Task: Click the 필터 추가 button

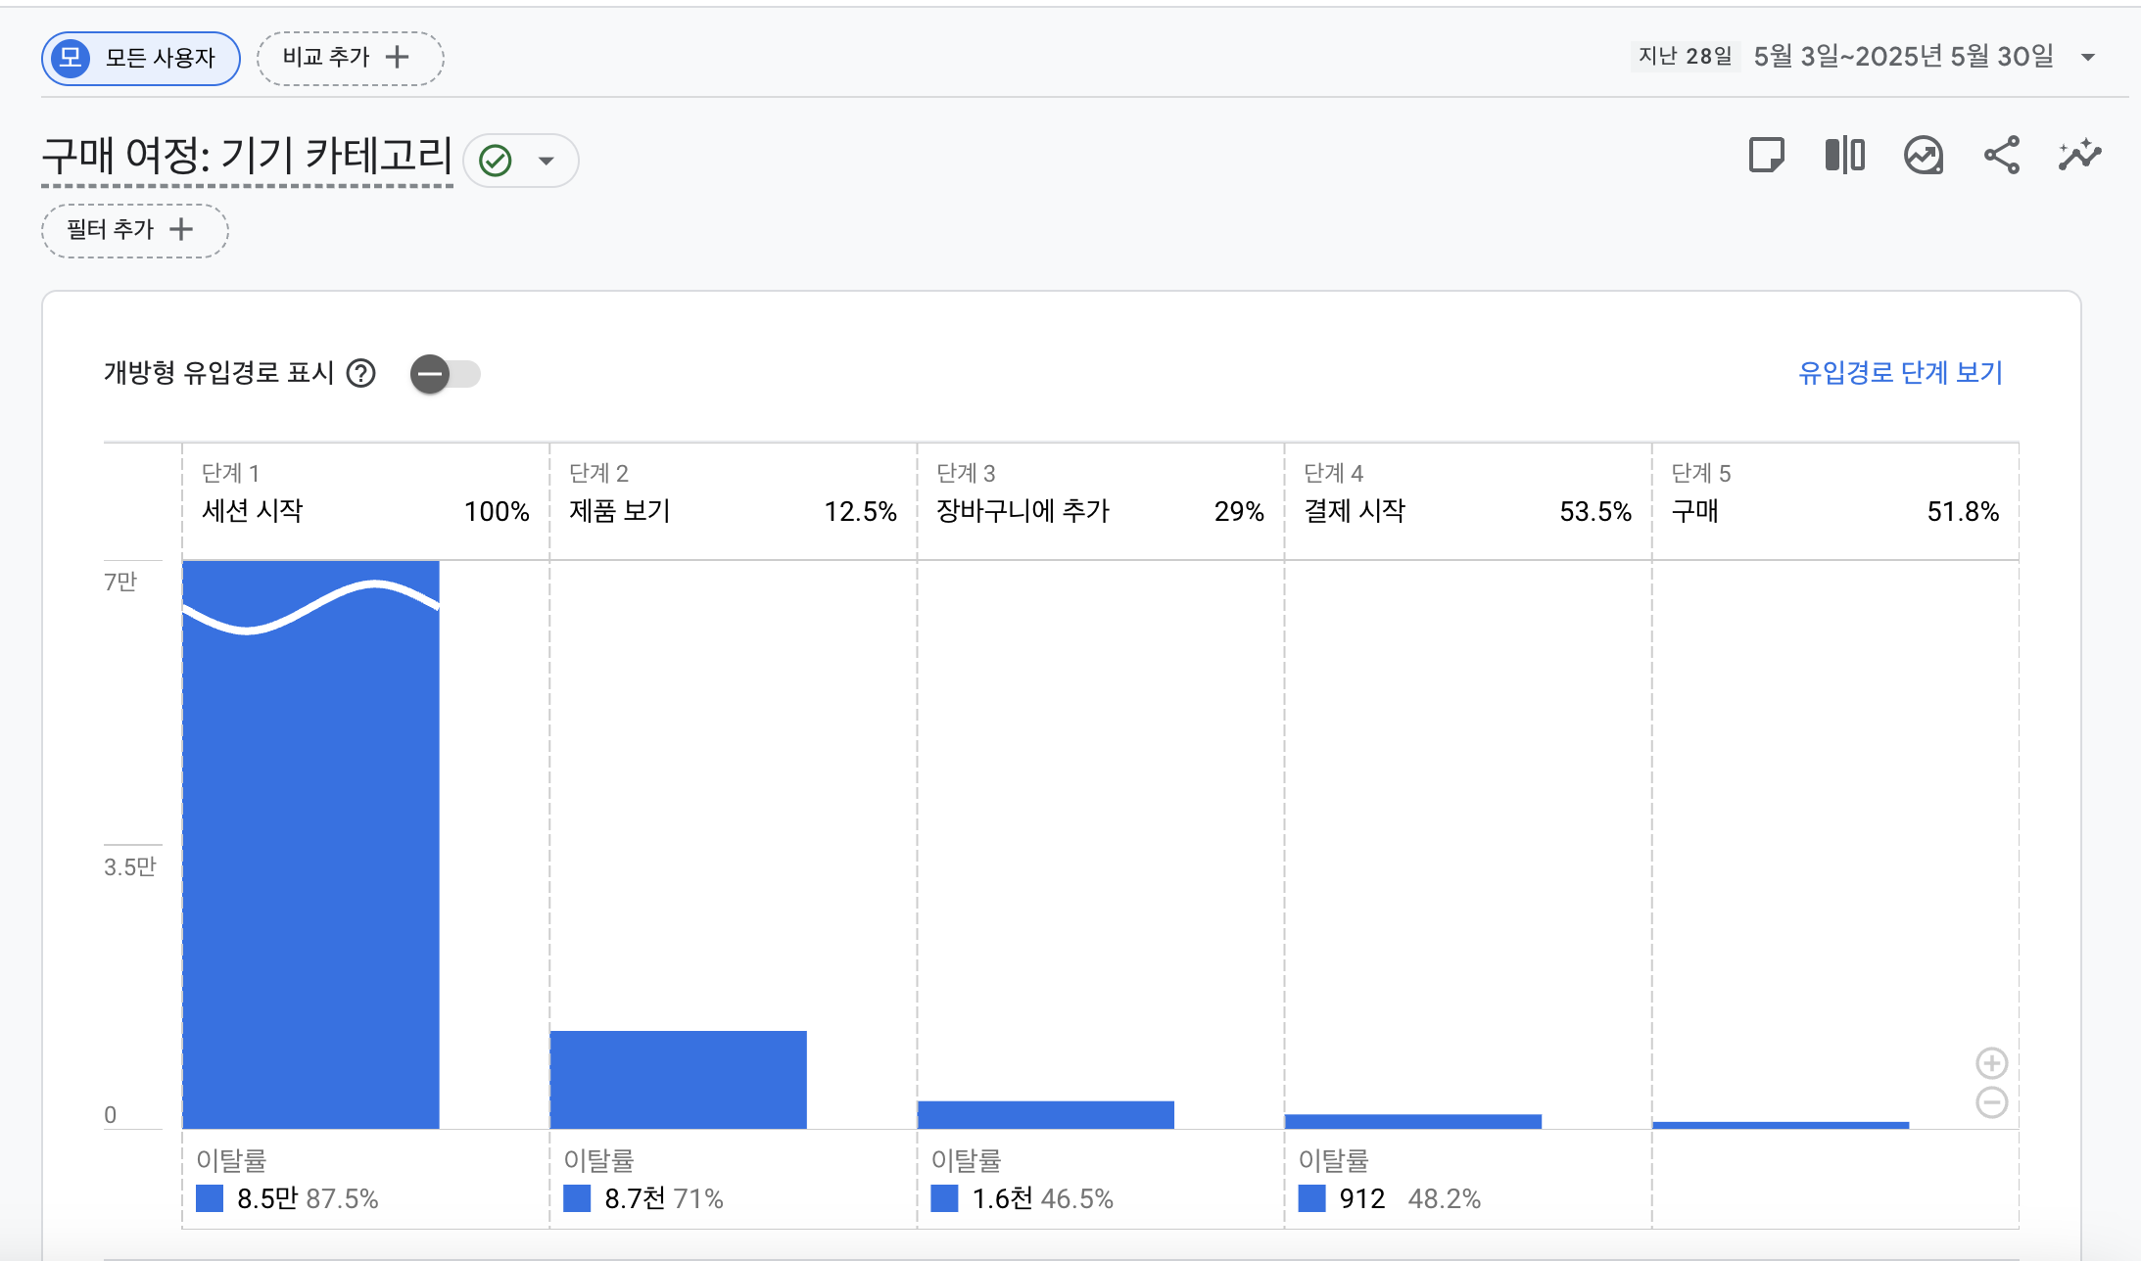Action: point(135,230)
